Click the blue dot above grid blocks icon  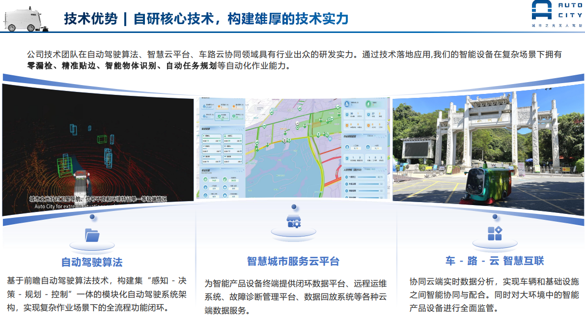[495, 216]
